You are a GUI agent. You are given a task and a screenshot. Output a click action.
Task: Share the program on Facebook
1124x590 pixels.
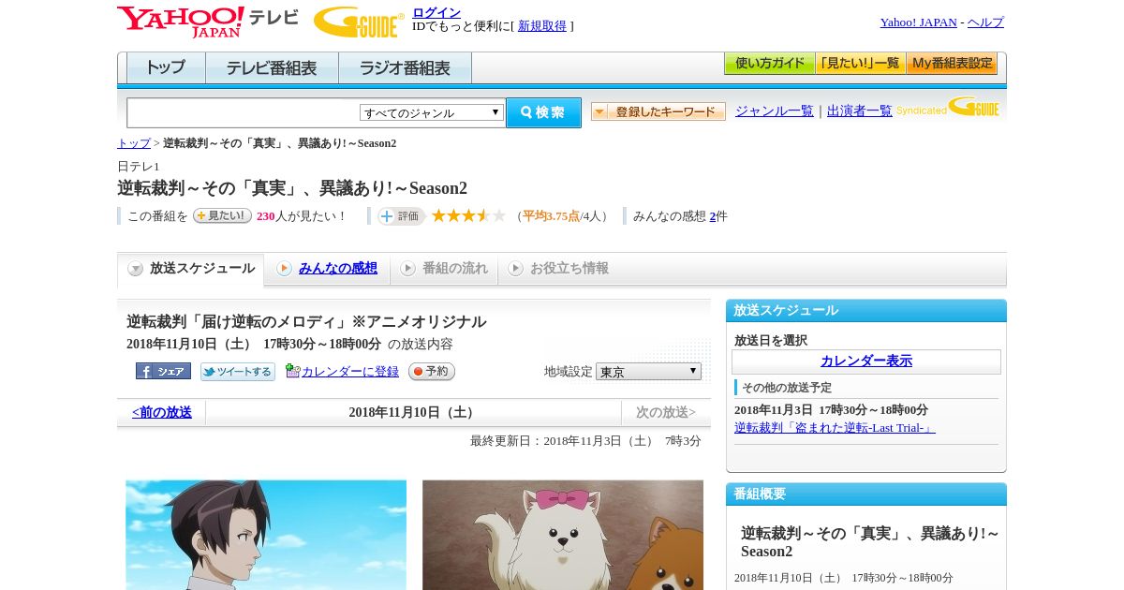[x=163, y=371]
